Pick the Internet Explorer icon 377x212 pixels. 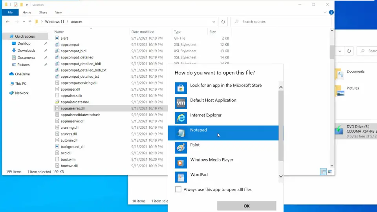pos(181,118)
